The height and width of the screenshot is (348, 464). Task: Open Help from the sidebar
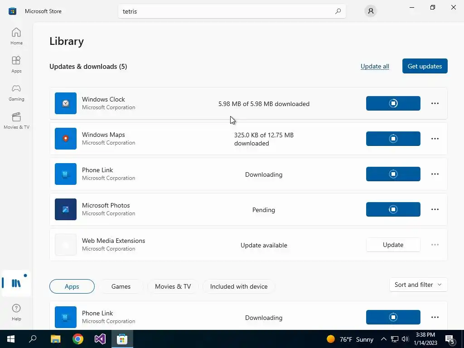point(16,312)
